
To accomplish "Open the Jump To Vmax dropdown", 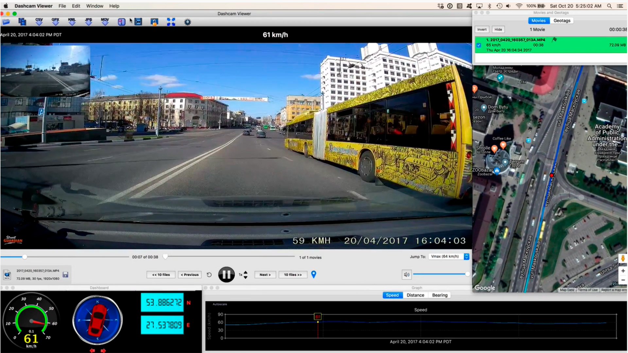I will point(449,256).
